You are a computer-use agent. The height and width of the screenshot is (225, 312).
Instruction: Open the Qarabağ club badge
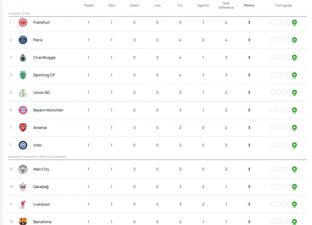pos(23,187)
